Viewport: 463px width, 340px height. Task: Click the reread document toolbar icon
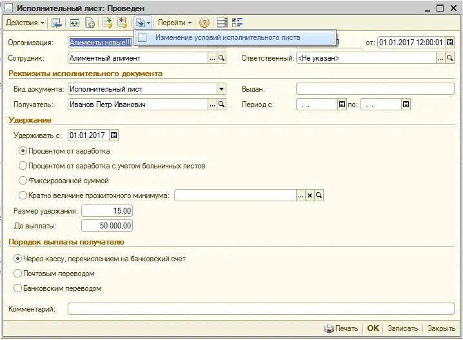pos(74,23)
